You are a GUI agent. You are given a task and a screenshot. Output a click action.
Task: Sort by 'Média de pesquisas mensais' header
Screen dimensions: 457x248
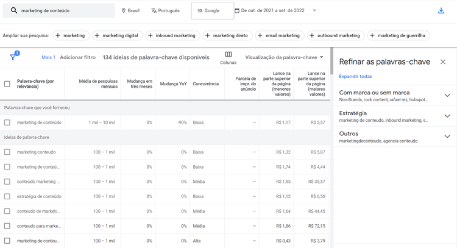coord(98,84)
